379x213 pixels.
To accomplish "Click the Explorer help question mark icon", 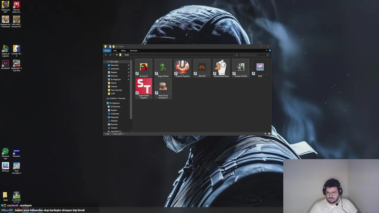I will 270,51.
